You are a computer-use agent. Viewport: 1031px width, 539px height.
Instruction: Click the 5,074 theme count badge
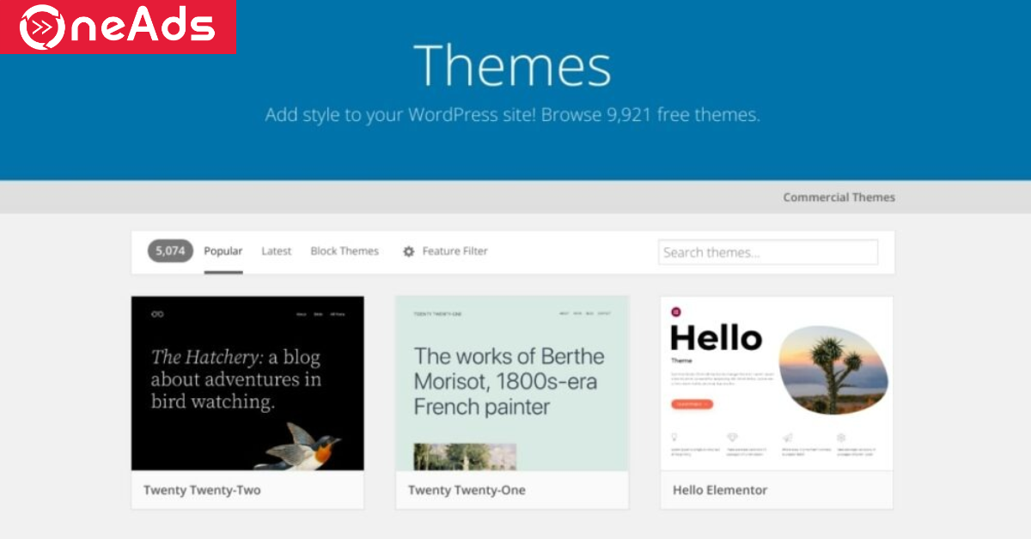[x=170, y=251]
